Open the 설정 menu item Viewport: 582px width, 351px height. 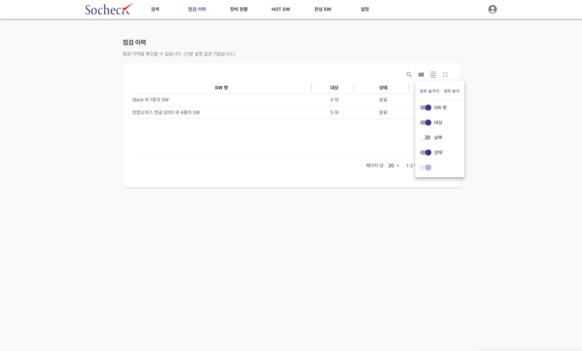click(365, 9)
